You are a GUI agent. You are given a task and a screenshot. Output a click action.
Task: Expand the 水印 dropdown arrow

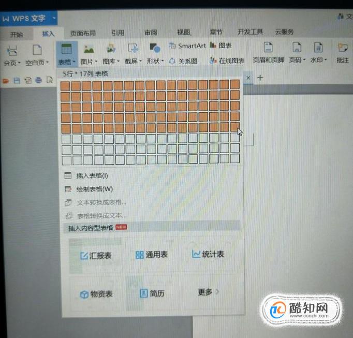pos(326,60)
